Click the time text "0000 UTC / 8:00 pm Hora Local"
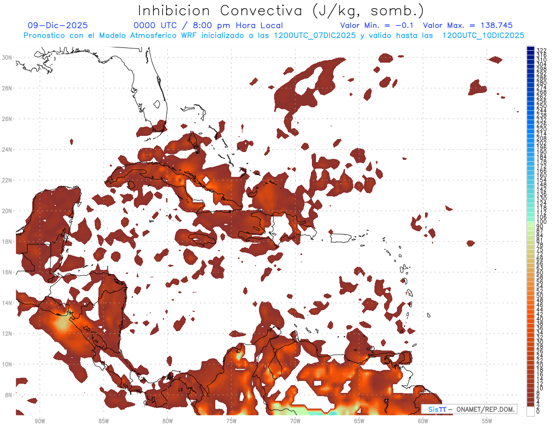Screen dimensions: 552x427 tap(208, 26)
